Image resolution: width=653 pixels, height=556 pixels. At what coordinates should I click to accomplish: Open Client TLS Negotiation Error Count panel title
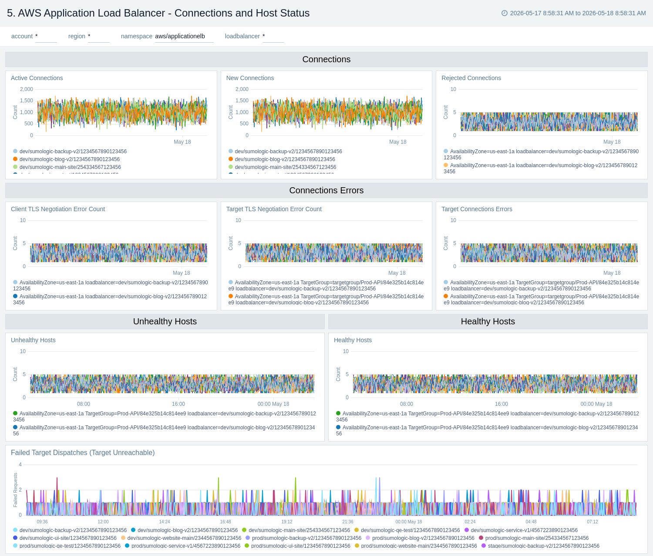point(58,209)
